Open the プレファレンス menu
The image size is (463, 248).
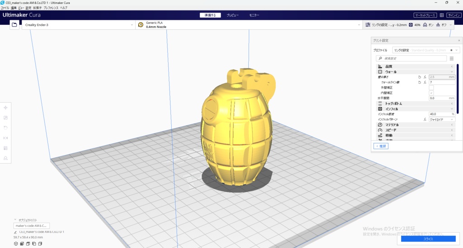coord(51,8)
